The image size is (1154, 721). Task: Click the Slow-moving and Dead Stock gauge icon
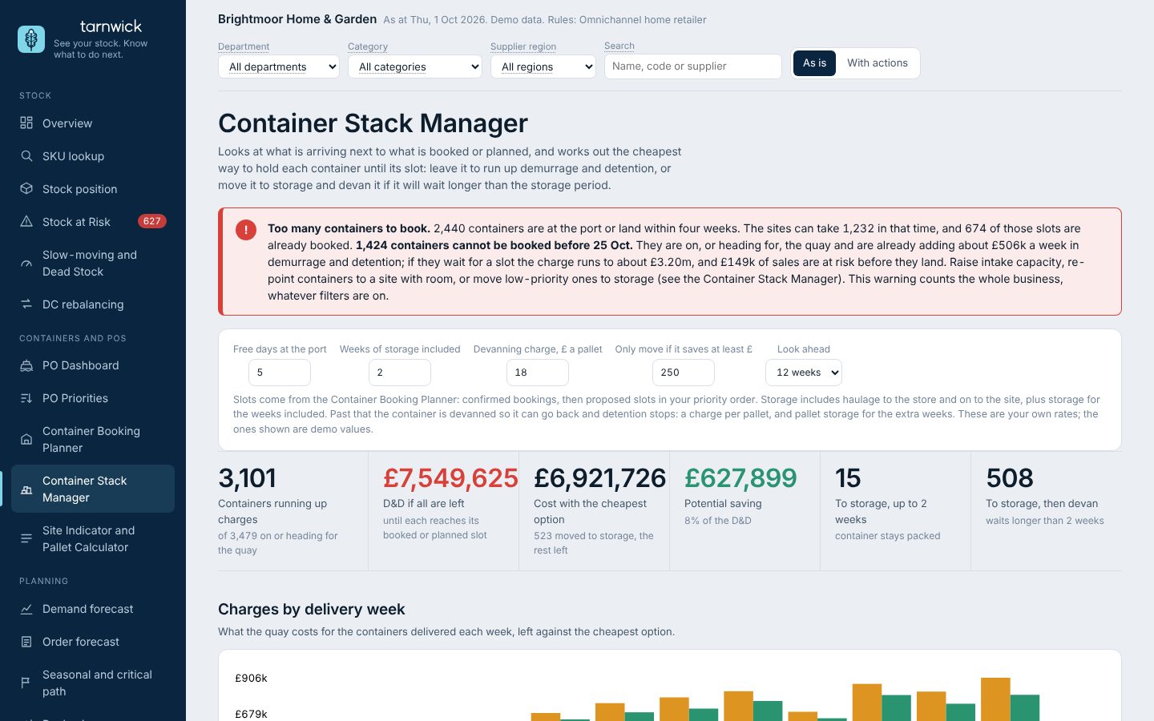(x=26, y=263)
